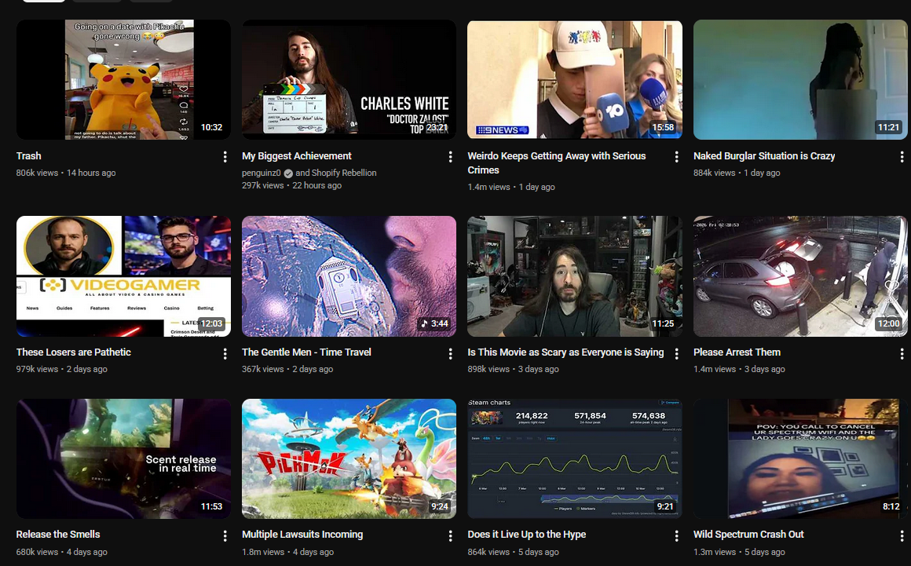Open the Steam charts graph thumbnail
The width and height of the screenshot is (911, 566).
click(x=575, y=458)
